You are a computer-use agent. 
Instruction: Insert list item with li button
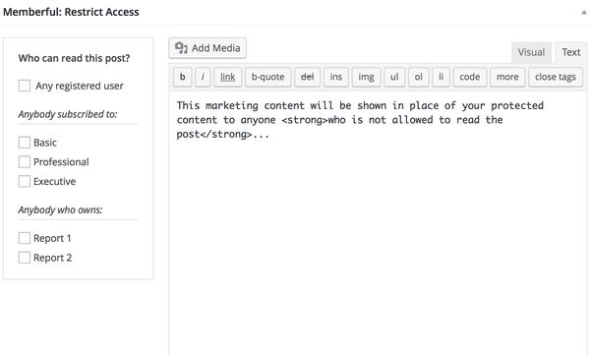pos(441,77)
